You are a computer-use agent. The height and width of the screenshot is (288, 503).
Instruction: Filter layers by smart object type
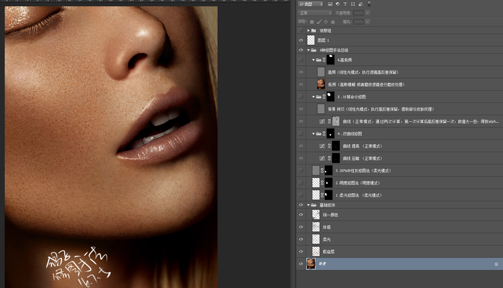(x=360, y=4)
